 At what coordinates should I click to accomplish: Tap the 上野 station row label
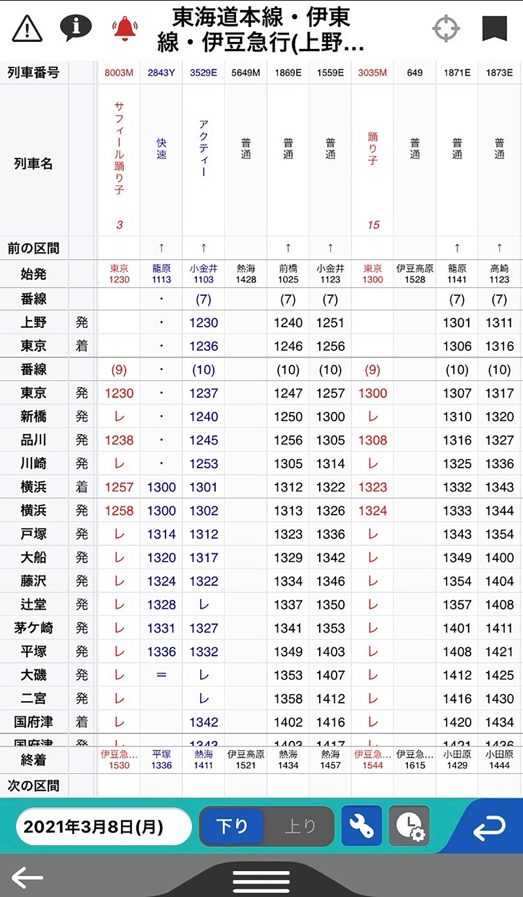click(x=33, y=323)
